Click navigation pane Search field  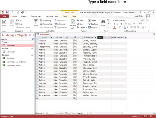16,39
